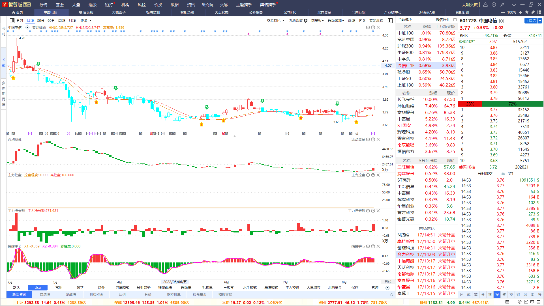This screenshot has width=544, height=306.
Task: Open settings gear of main K-line panel
Action: tap(368, 27)
